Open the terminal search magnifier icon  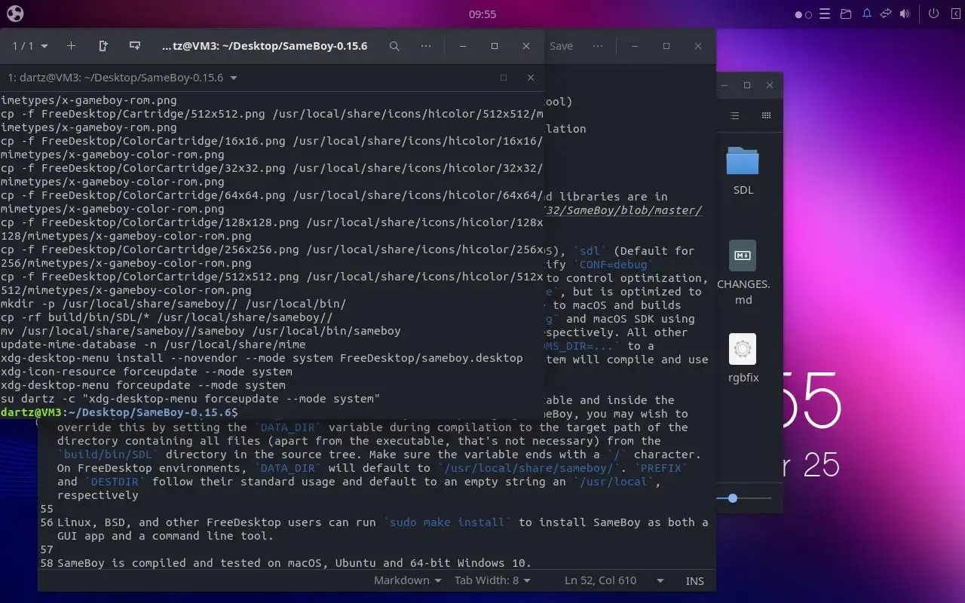[x=394, y=46]
